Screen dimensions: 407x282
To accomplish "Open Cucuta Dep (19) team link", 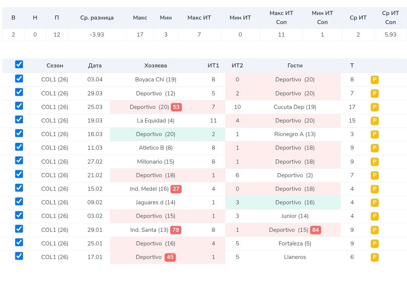I will (x=295, y=107).
